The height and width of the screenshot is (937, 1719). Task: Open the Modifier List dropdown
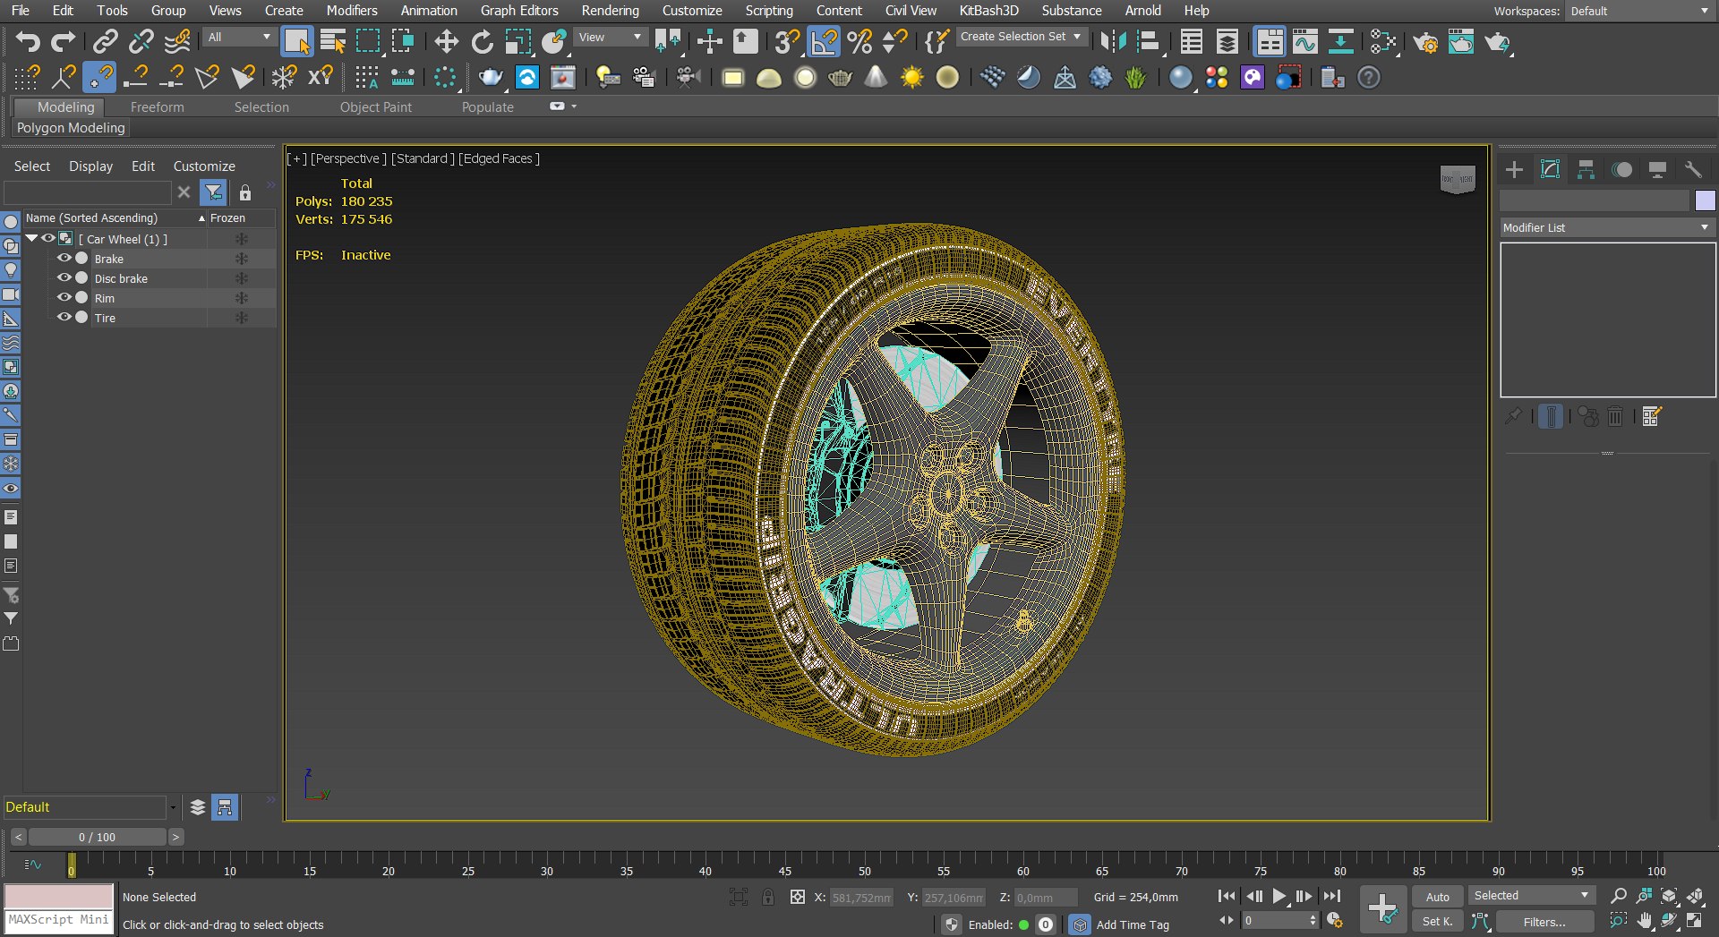pyautogui.click(x=1607, y=227)
